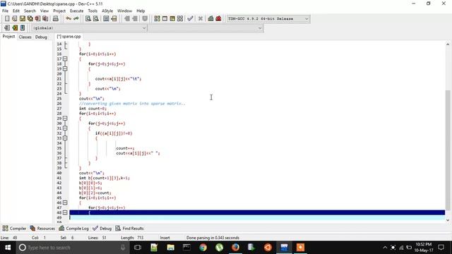Collapse the code fold at line 17
The width and height of the screenshot is (452, 254).
coord(65,59)
